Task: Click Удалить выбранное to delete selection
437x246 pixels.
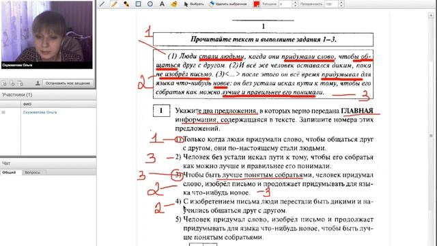Action: click(x=228, y=4)
